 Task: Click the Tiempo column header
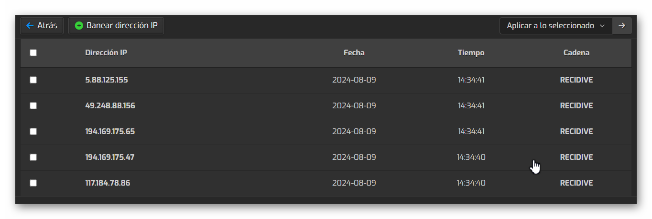(x=471, y=53)
